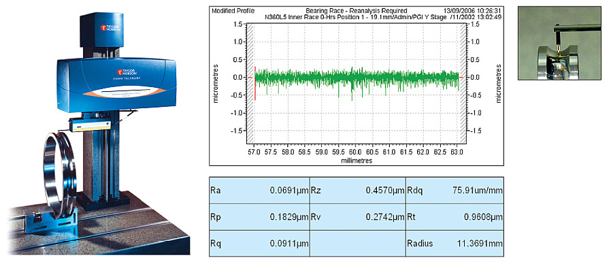Select the Rp parameter cell
The image size is (611, 262).
click(259, 216)
